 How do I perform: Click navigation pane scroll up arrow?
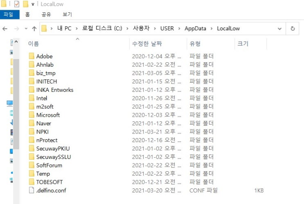click(16, 41)
